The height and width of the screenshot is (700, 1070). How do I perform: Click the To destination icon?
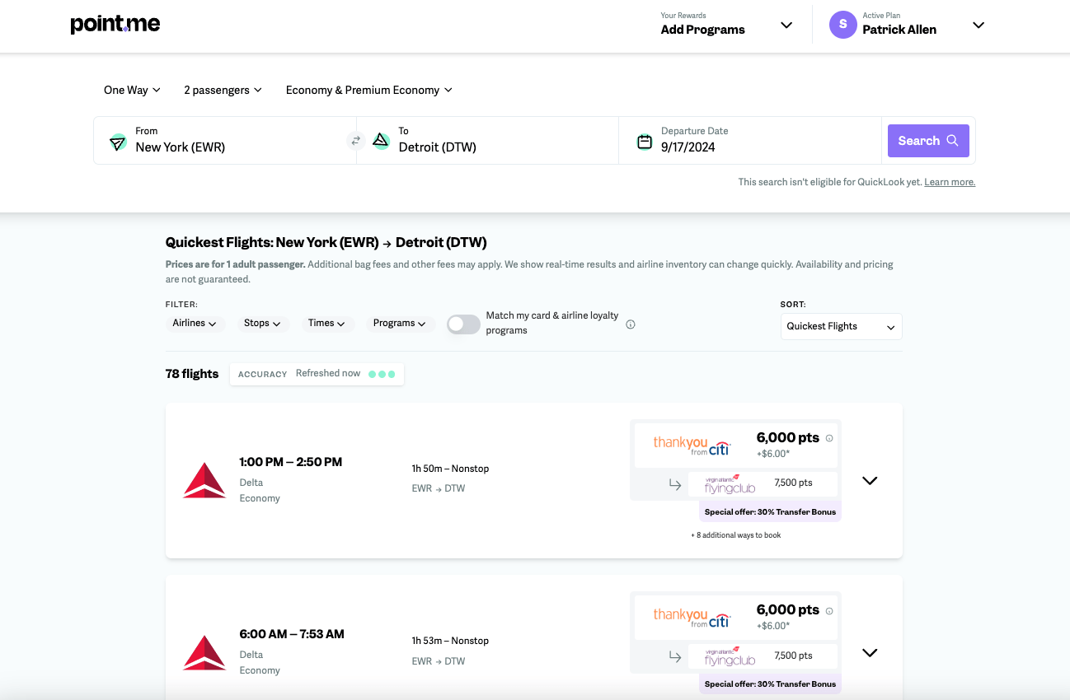tap(380, 140)
